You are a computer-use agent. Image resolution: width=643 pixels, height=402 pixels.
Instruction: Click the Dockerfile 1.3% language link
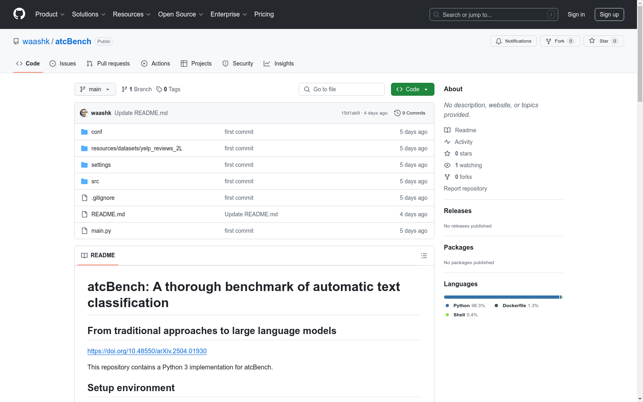tap(516, 306)
